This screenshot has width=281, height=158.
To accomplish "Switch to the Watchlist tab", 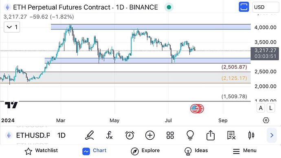I will [41, 151].
